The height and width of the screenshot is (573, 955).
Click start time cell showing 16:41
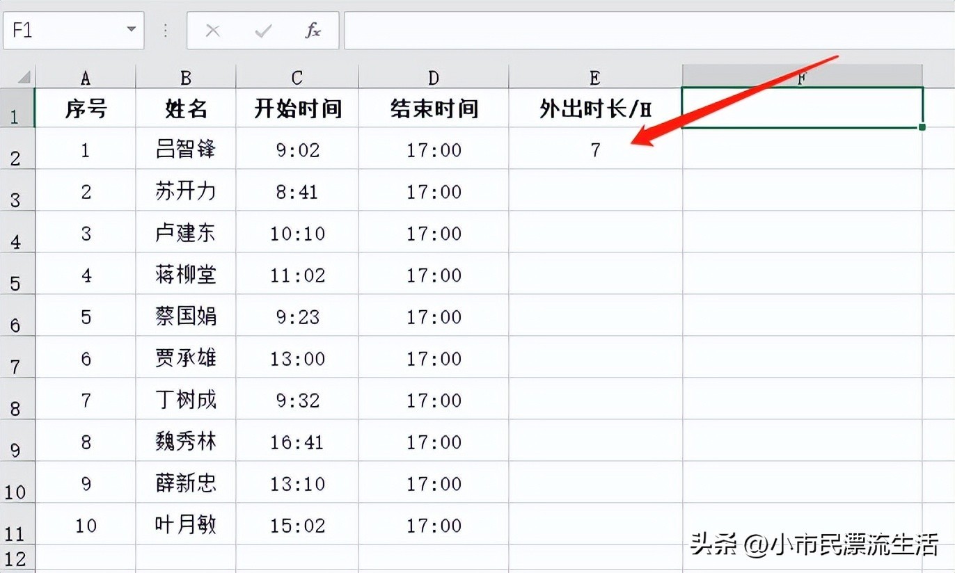(x=297, y=442)
